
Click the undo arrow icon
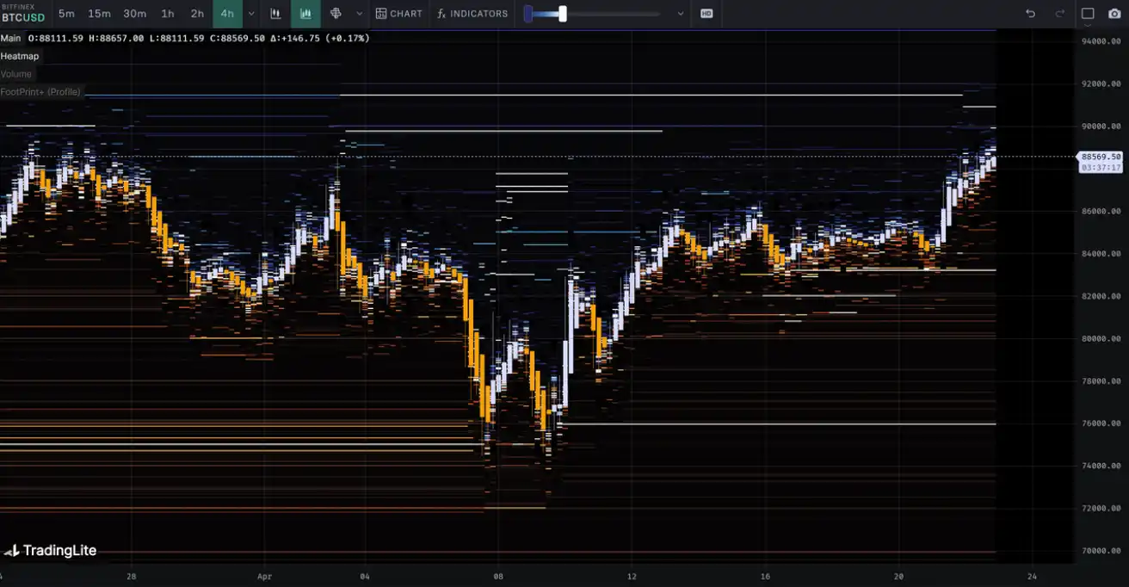pyautogui.click(x=1031, y=14)
